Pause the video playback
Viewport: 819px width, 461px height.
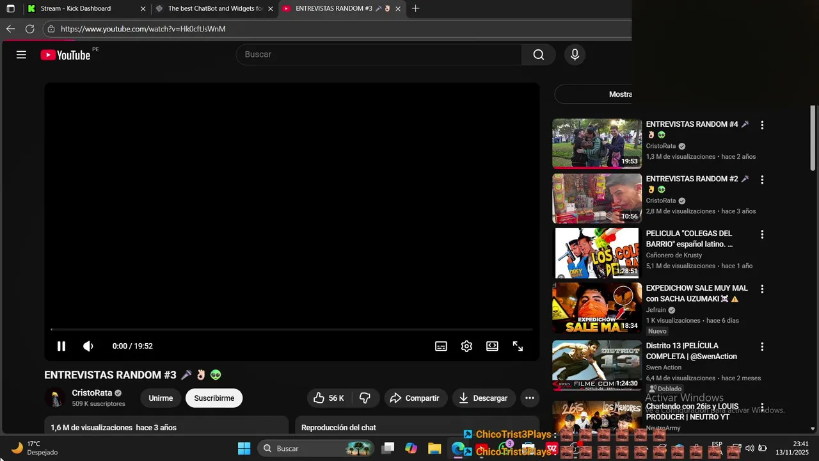[61, 346]
